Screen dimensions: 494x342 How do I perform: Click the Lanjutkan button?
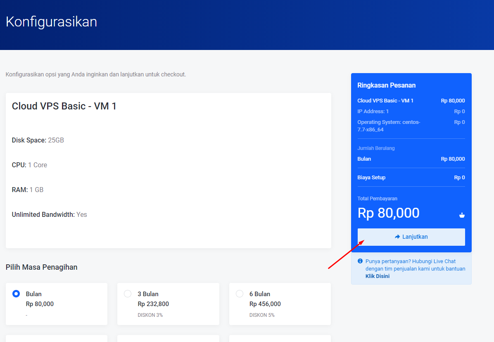(x=411, y=237)
